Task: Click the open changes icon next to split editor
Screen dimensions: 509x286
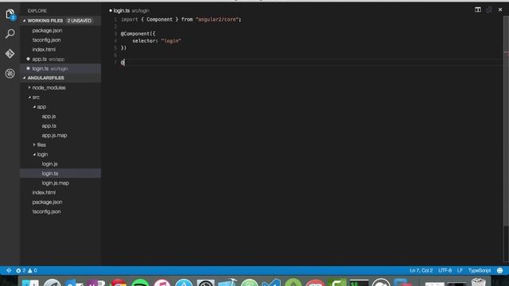Action: pos(489,10)
